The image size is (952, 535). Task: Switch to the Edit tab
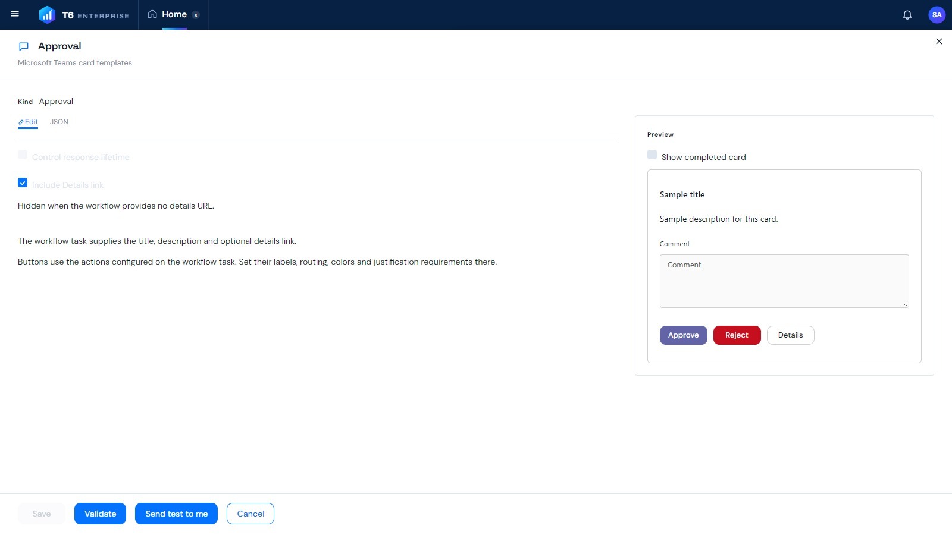[28, 122]
